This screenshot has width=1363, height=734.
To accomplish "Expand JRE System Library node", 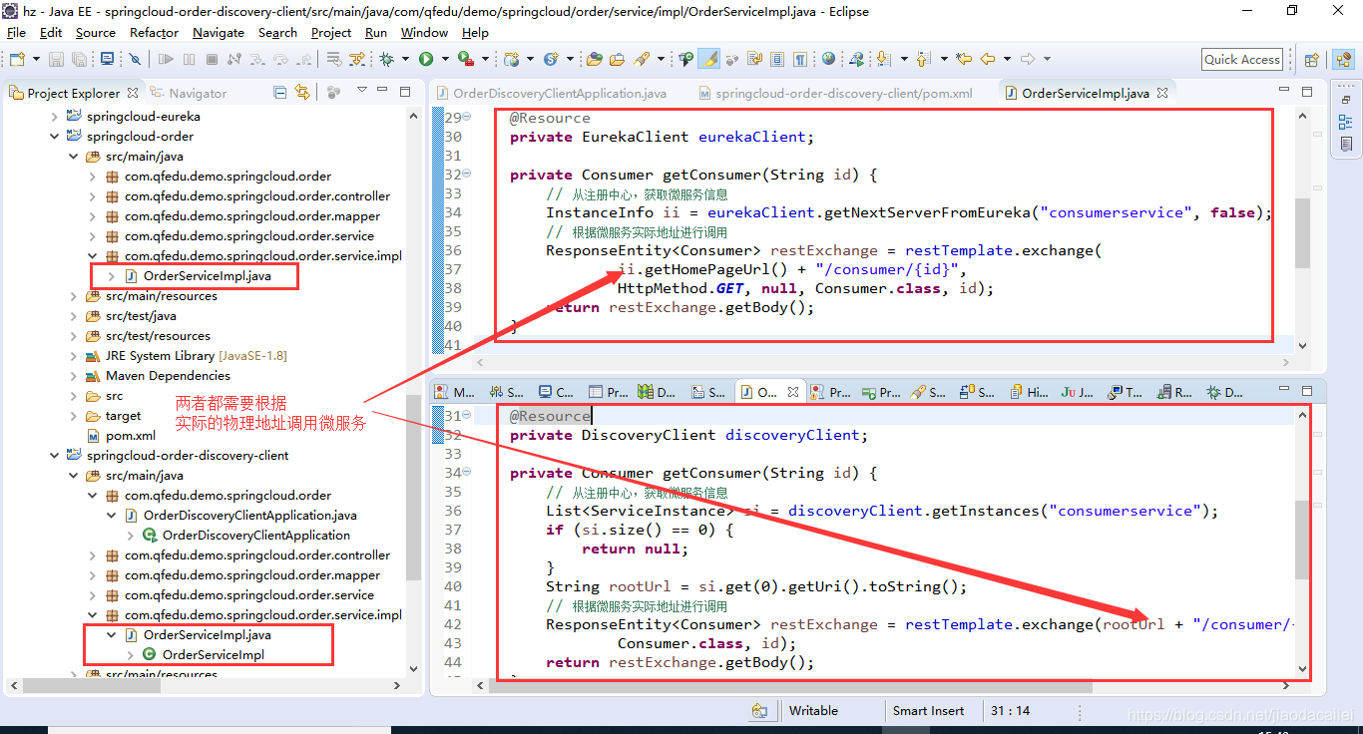I will click(x=73, y=356).
